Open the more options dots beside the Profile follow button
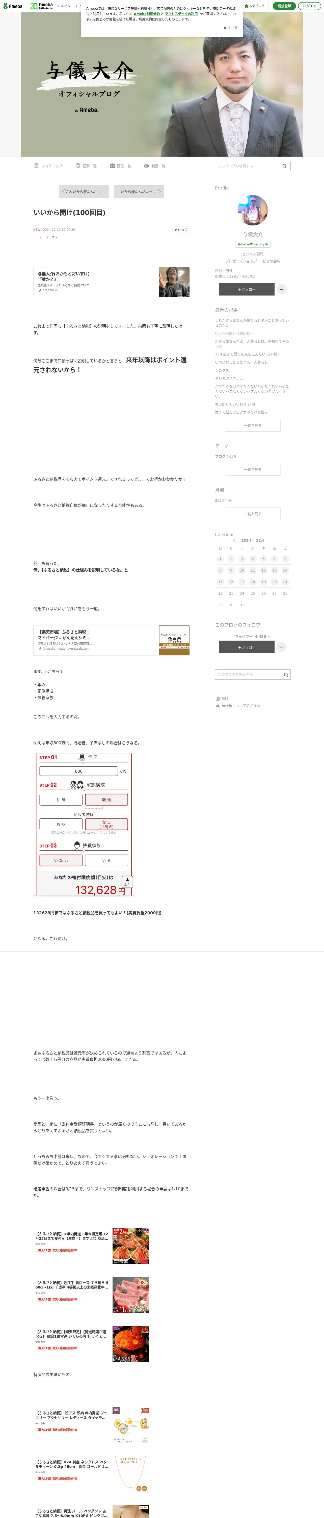Screen dimensions: 324x1518 tap(282, 289)
